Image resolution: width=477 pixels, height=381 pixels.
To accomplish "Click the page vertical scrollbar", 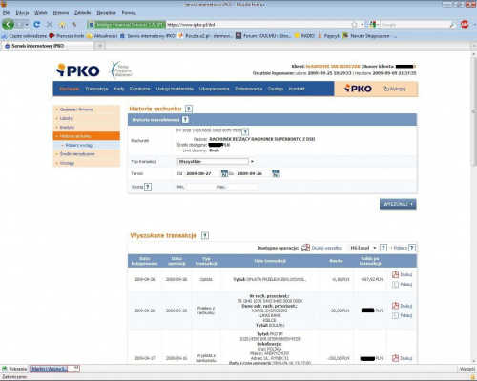I will point(473,207).
